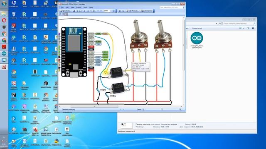
Task: Click the Shortcuts toolbar button
Action: [66, 11]
